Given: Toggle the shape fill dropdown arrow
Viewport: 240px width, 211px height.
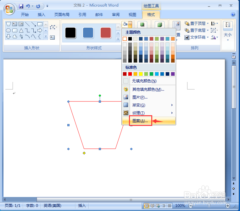Looking at the screenshot, I should point(130,24).
